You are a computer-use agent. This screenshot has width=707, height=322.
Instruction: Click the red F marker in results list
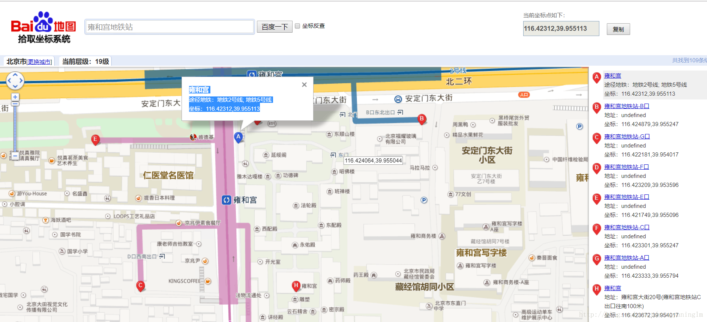[596, 229]
